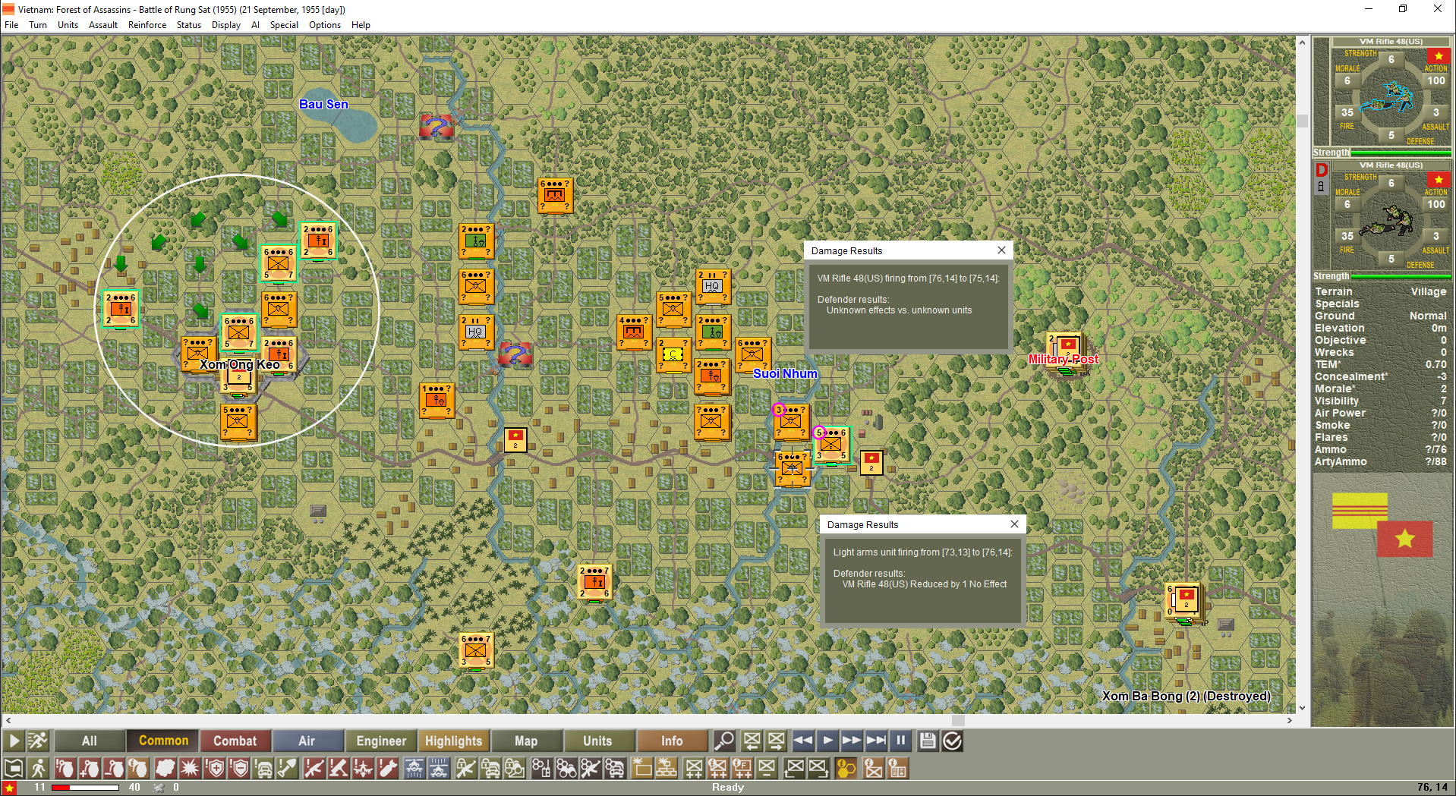Select the second VM Rifle 48(US) unit card
The width and height of the screenshot is (1456, 796).
[1382, 220]
